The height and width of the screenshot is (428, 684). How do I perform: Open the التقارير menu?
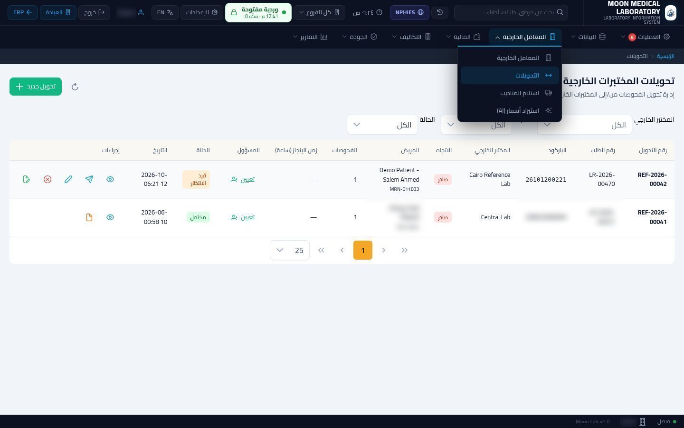tap(310, 37)
